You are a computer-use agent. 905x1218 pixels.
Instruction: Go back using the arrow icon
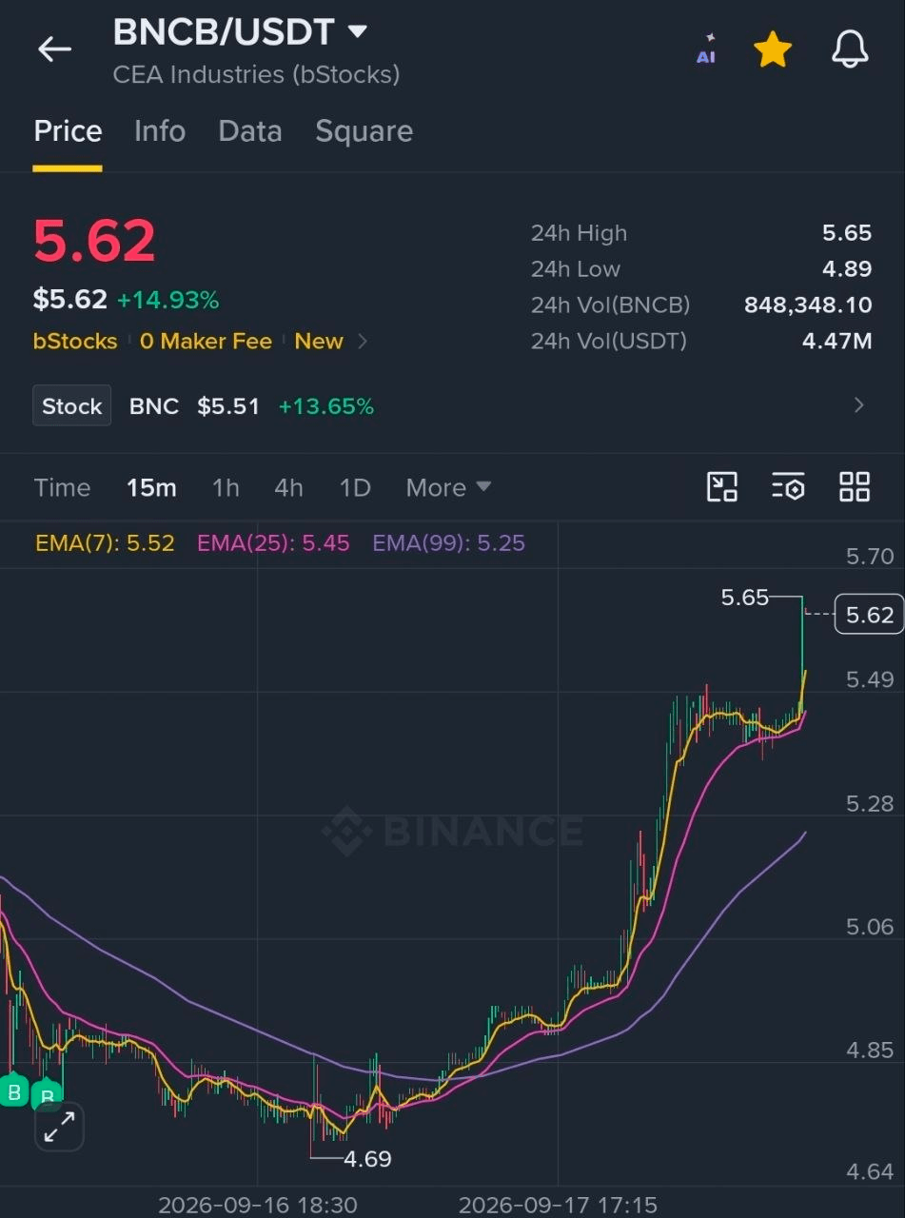click(54, 49)
